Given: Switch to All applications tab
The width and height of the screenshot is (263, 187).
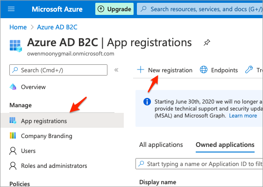Looking at the screenshot, I should point(161,145).
